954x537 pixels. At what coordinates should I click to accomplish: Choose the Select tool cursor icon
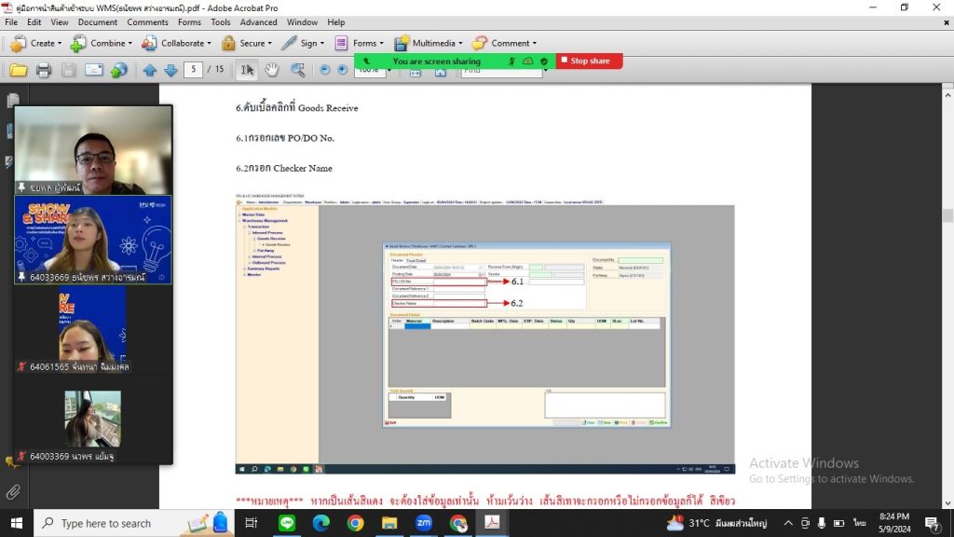coord(247,70)
